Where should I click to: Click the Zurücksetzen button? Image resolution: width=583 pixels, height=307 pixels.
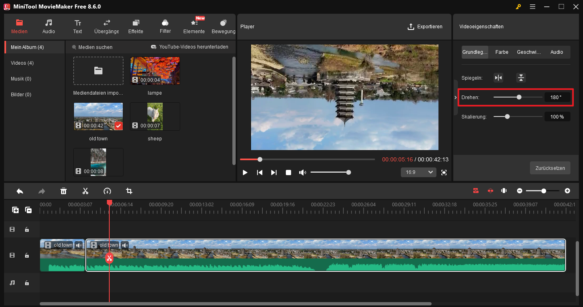coord(550,168)
